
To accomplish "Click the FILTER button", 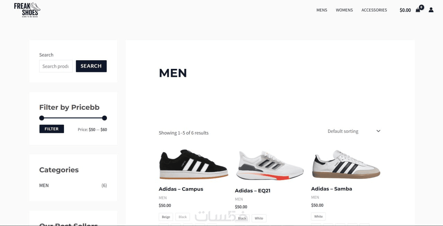I will [x=52, y=129].
